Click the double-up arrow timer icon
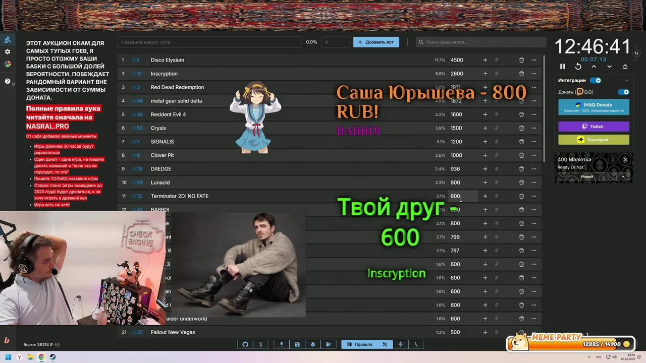This screenshot has width=646, height=363. 625,67
